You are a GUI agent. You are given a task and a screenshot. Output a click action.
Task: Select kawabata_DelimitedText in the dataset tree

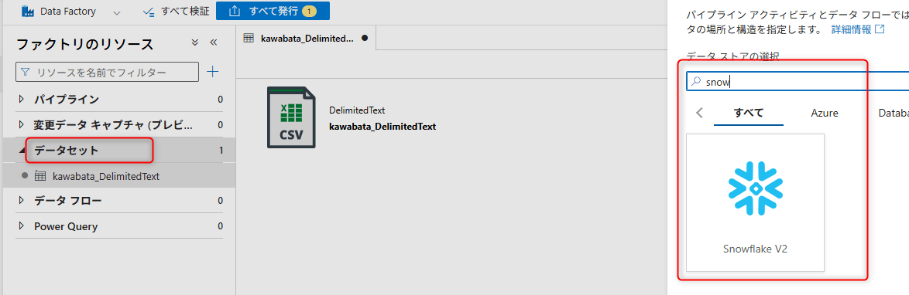pyautogui.click(x=106, y=176)
